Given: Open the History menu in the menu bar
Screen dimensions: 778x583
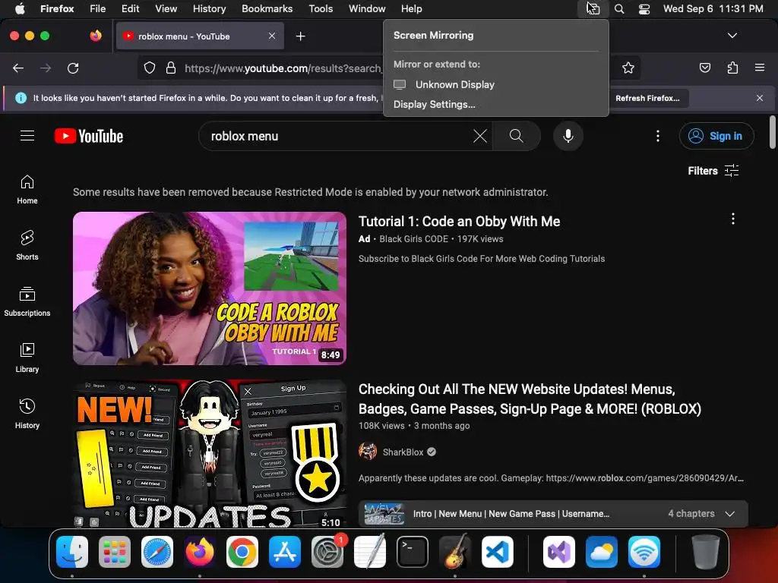Looking at the screenshot, I should [209, 9].
